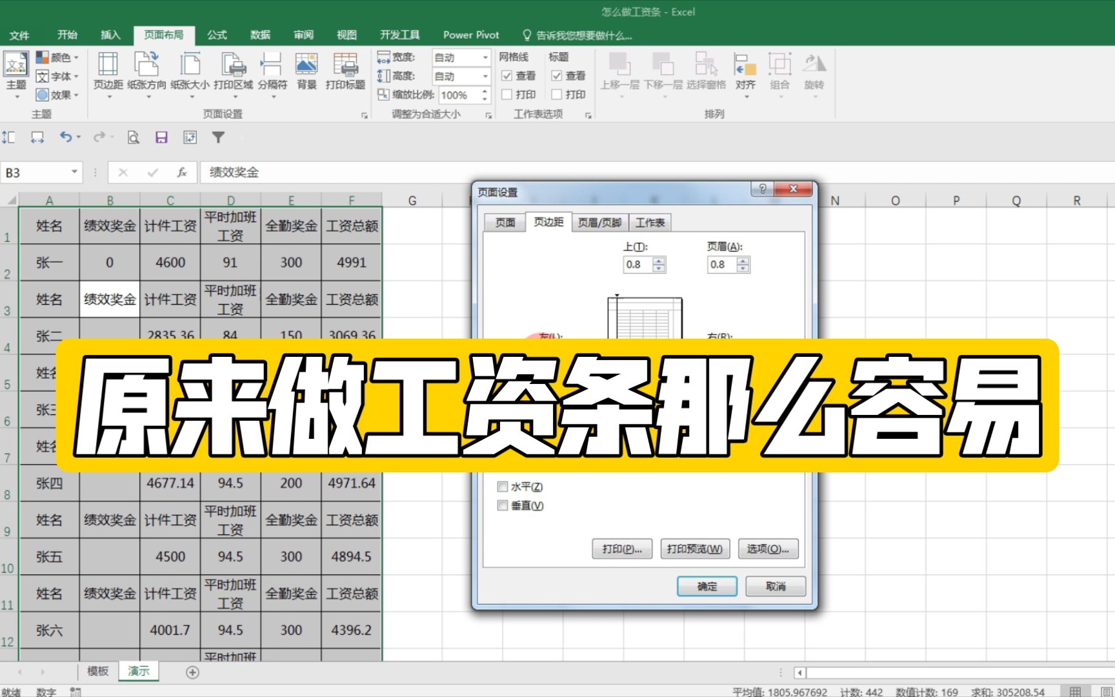1115x697 pixels.
Task: Switch to the 开始 ribbon tab
Action: pyautogui.click(x=67, y=35)
